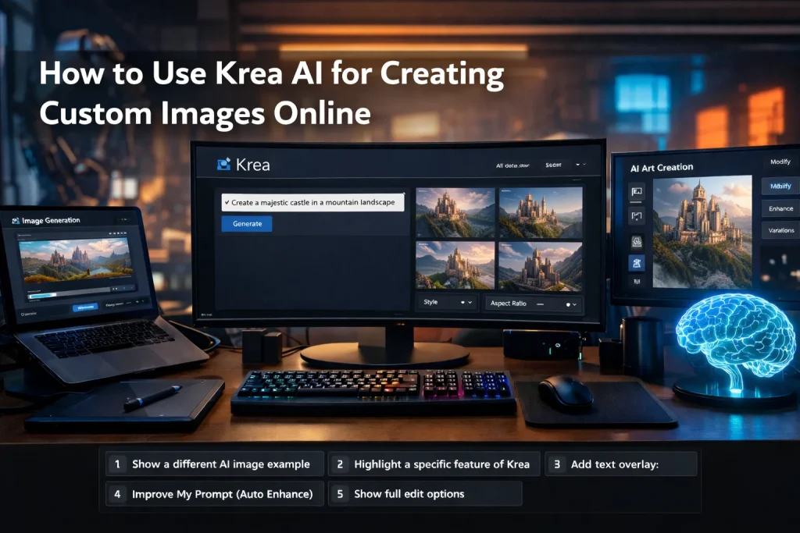
Task: Click the blue progress bar on the laptop
Action: point(42,294)
